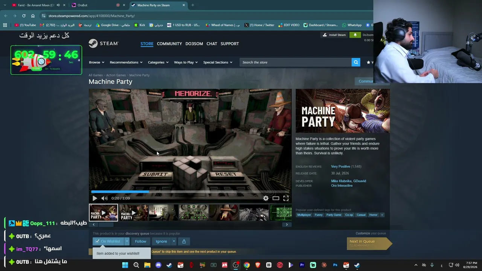Image resolution: width=482 pixels, height=271 pixels.
Task: Open the SUPPORT navigation item
Action: coord(230,44)
